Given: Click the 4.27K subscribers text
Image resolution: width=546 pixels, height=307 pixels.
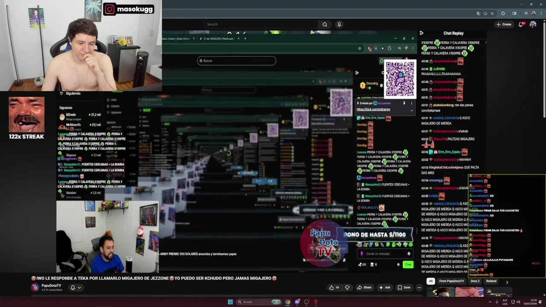Looking at the screenshot, I should (52, 290).
